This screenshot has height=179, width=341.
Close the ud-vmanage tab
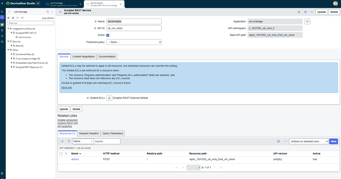pos(80,4)
